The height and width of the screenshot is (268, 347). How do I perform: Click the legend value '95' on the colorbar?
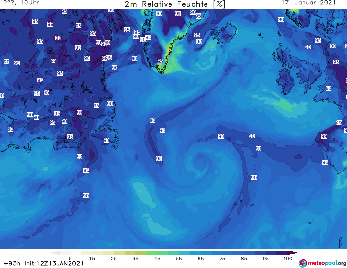click(x=266, y=258)
